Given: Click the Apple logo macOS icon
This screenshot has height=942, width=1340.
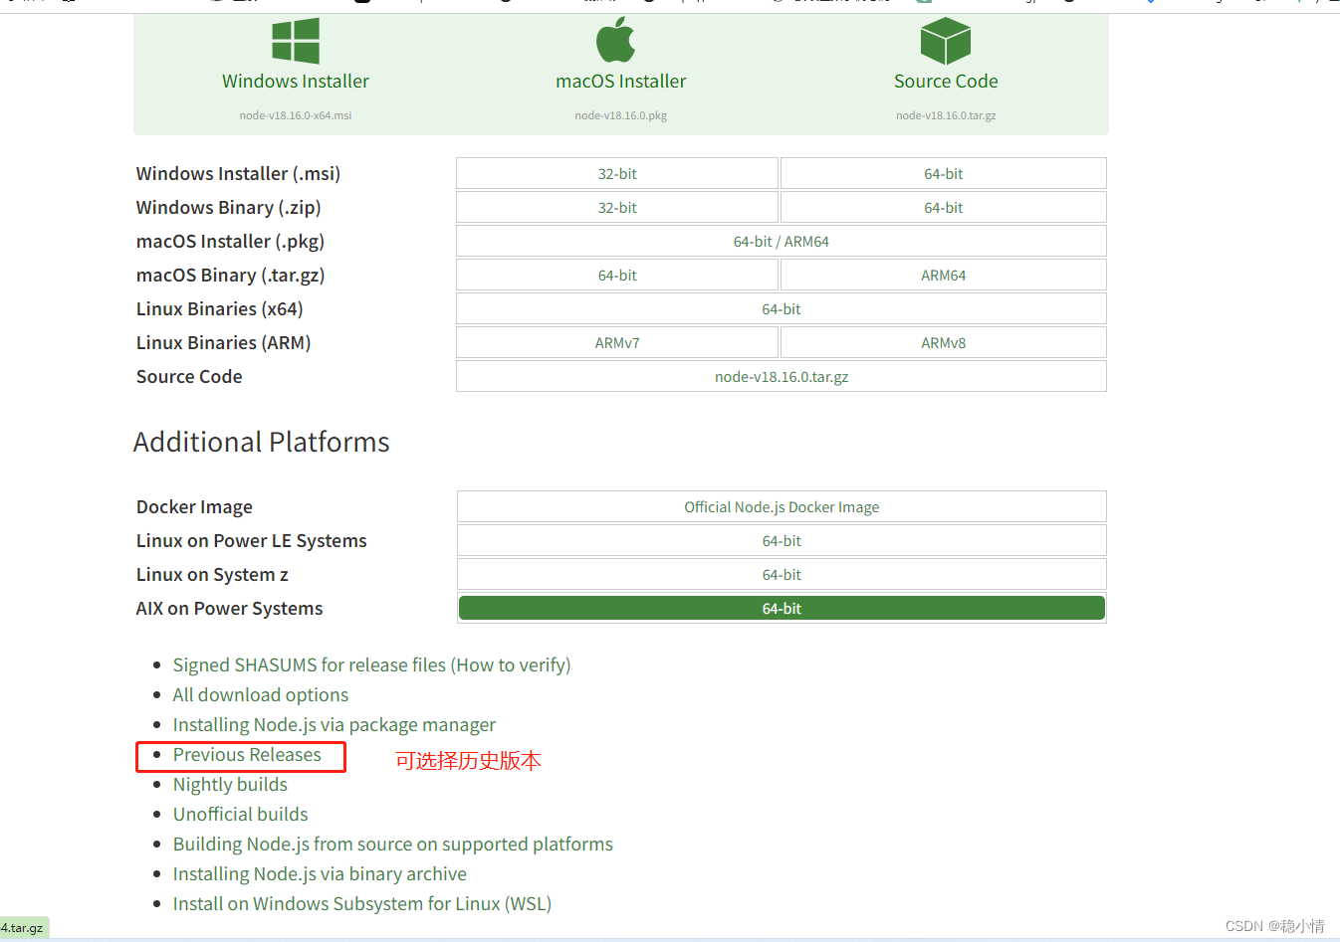Looking at the screenshot, I should (x=616, y=40).
